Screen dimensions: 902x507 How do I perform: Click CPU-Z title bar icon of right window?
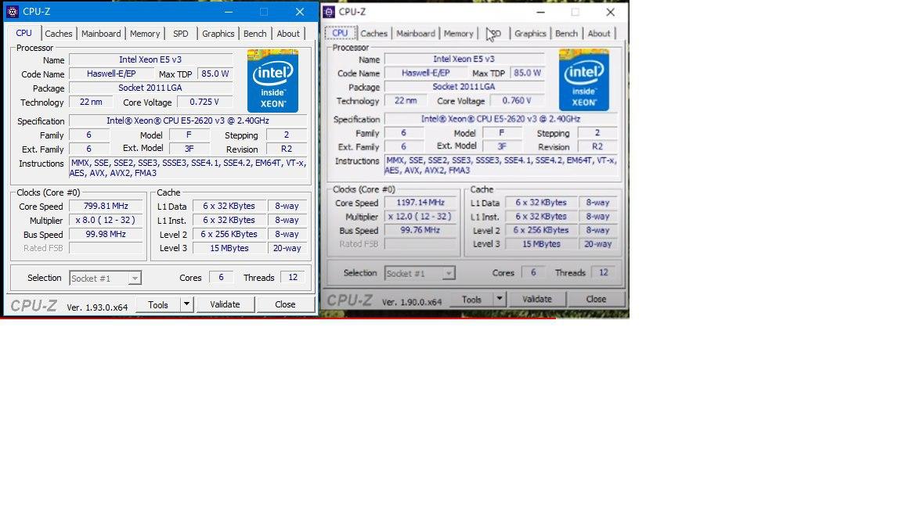[x=329, y=12]
